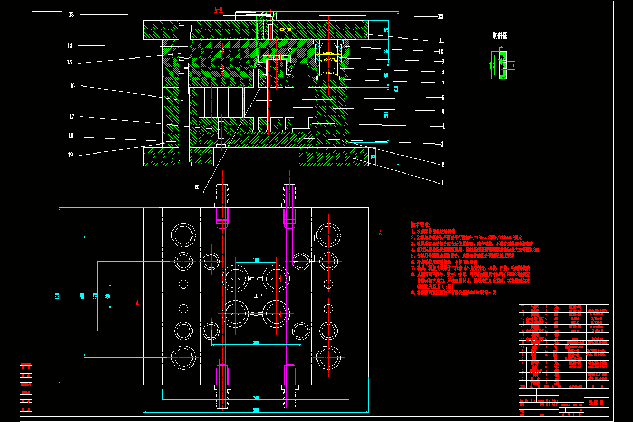The height and width of the screenshot is (422, 633).
Task: Click part callout number 12
Action: tap(440, 16)
